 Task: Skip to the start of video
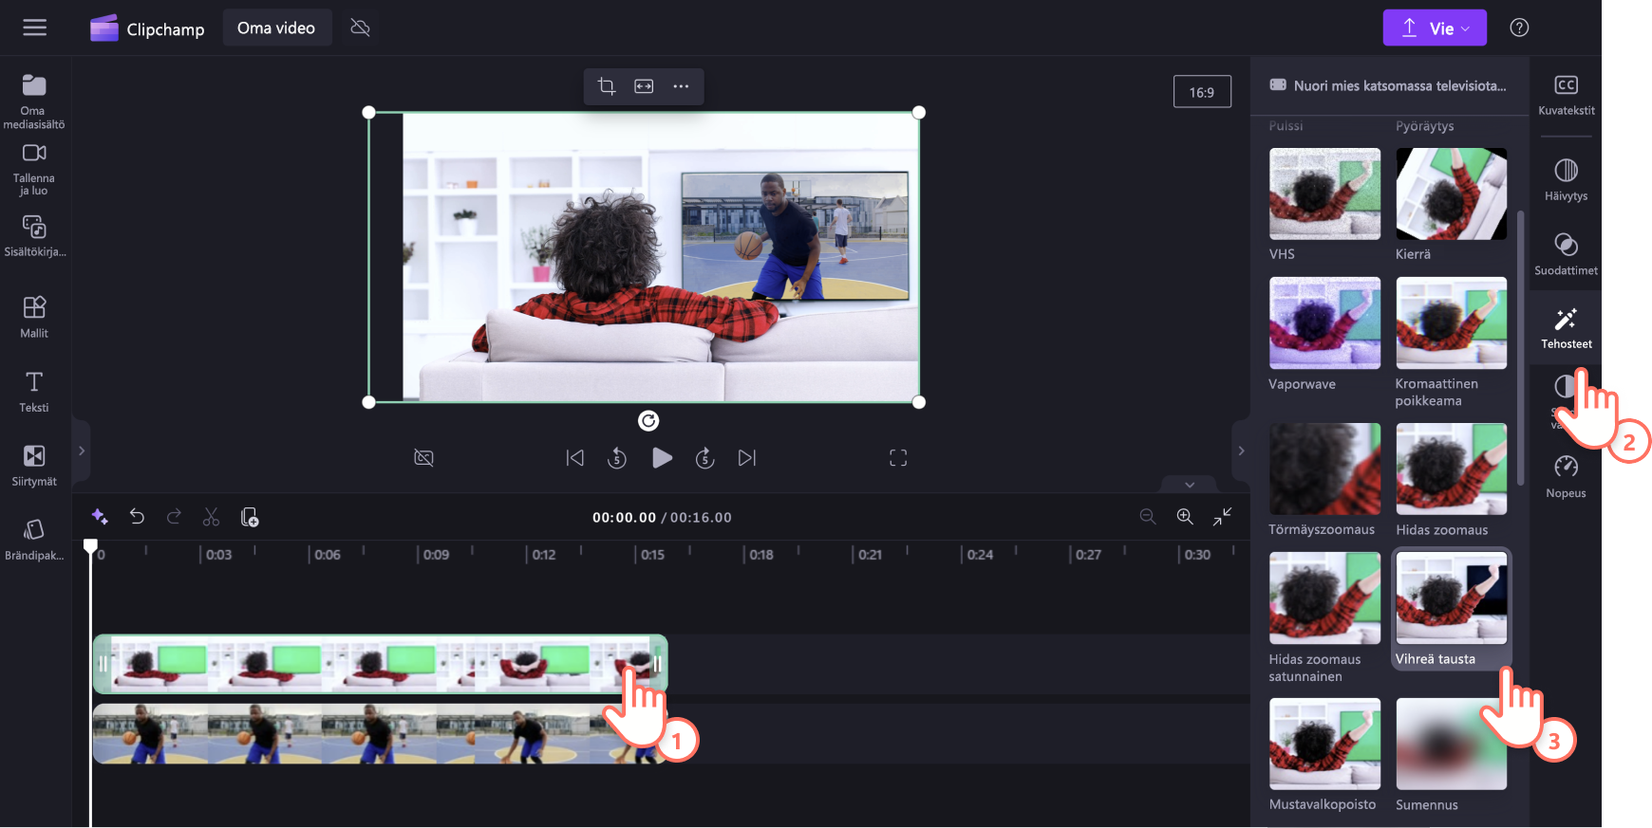(x=575, y=458)
